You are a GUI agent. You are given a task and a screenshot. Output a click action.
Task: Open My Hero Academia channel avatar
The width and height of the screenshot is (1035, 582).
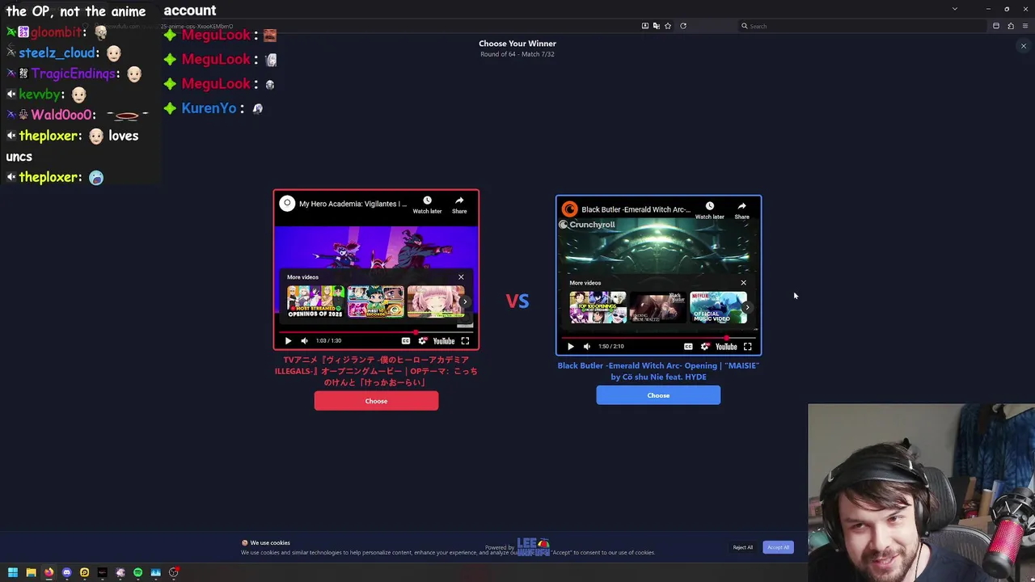[x=287, y=204]
